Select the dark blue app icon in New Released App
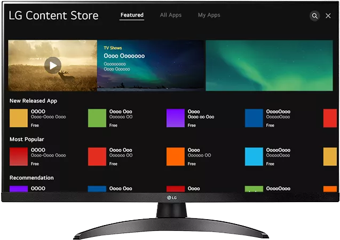This screenshot has width=340, height=240. [x=254, y=118]
